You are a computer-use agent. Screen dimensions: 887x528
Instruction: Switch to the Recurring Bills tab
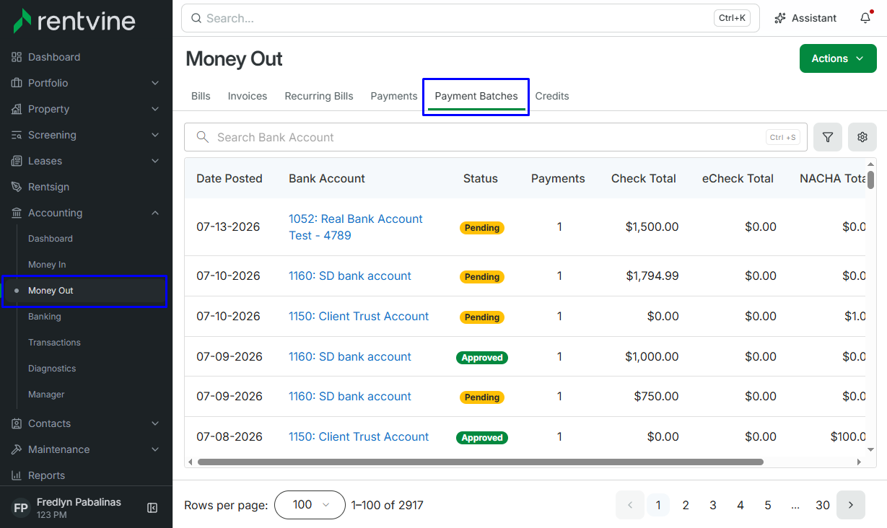point(319,96)
